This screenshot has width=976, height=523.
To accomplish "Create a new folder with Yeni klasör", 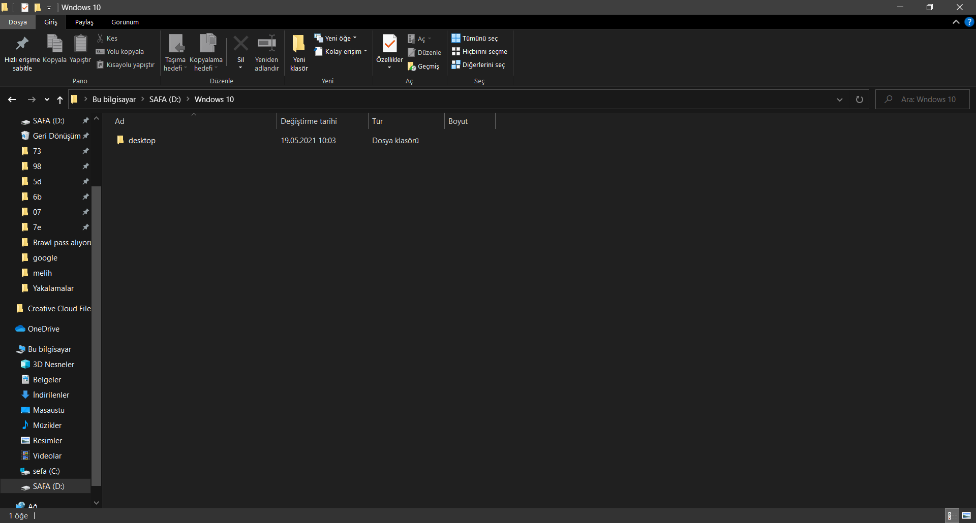I will tap(299, 53).
